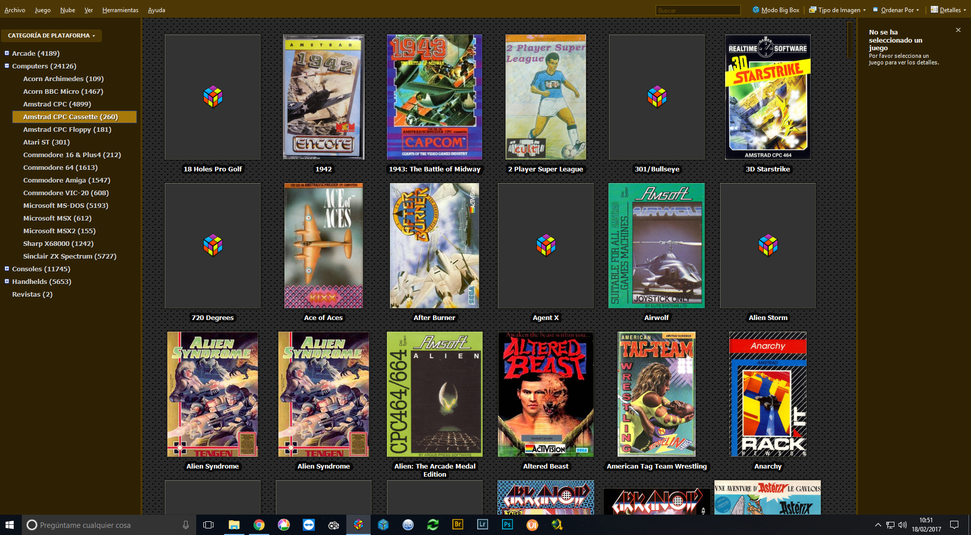Screen dimensions: 971x535
Task: Open File Explorer from taskbar
Action: (x=234, y=525)
